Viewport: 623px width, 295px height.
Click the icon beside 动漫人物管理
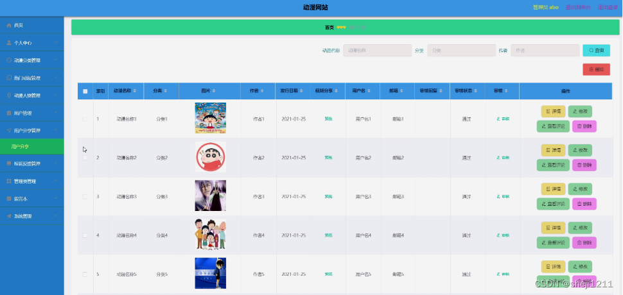pos(9,96)
